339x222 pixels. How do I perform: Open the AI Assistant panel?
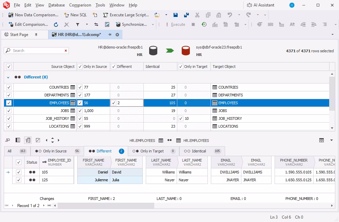click(x=261, y=5)
